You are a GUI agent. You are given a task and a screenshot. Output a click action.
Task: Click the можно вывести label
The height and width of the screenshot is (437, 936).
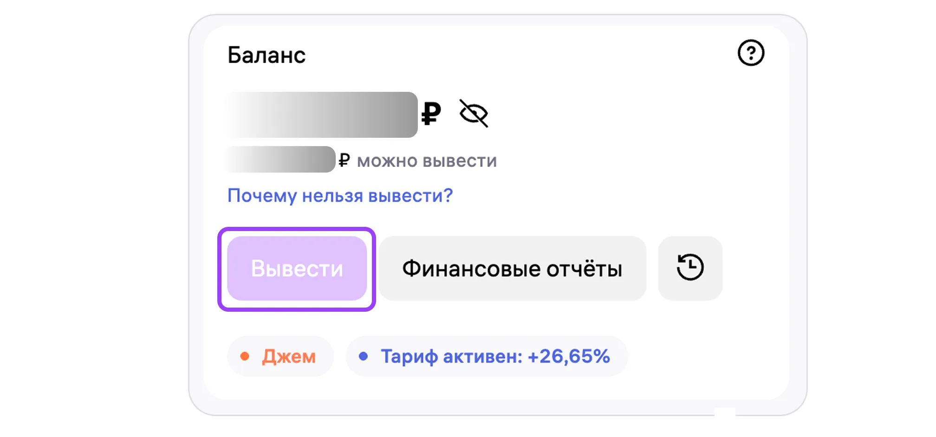[x=427, y=161]
